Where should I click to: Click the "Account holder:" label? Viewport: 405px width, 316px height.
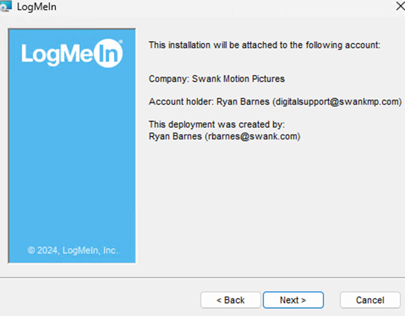pyautogui.click(x=181, y=102)
